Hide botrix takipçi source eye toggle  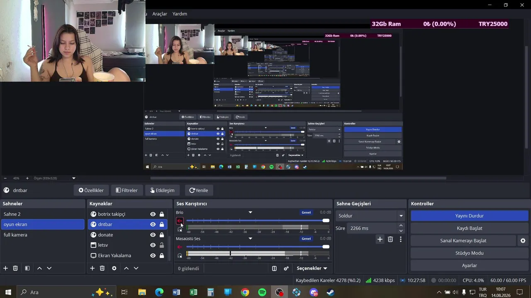click(x=153, y=214)
